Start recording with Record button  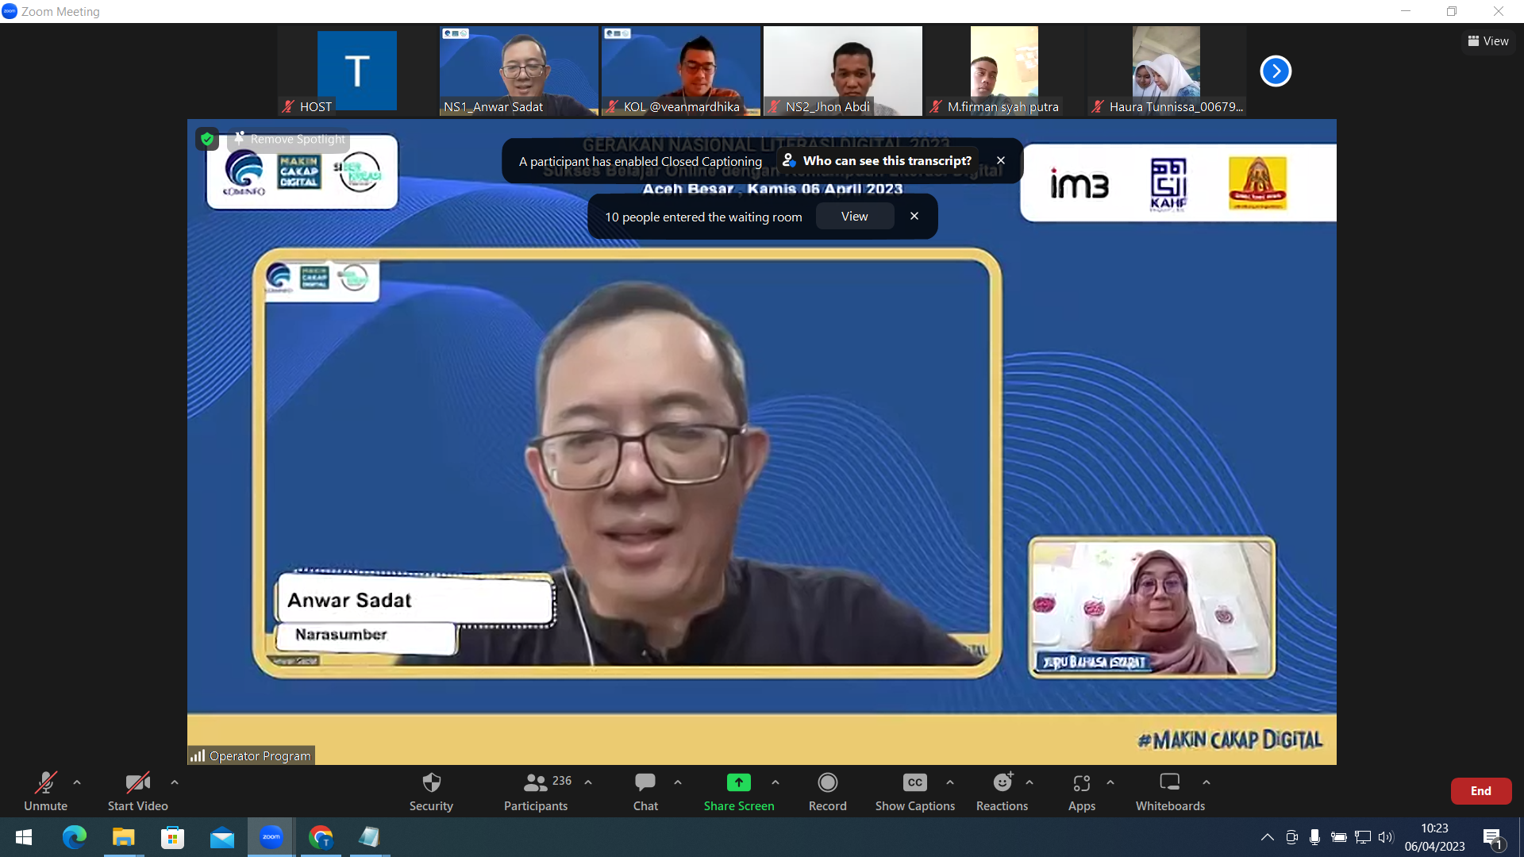[x=828, y=791]
